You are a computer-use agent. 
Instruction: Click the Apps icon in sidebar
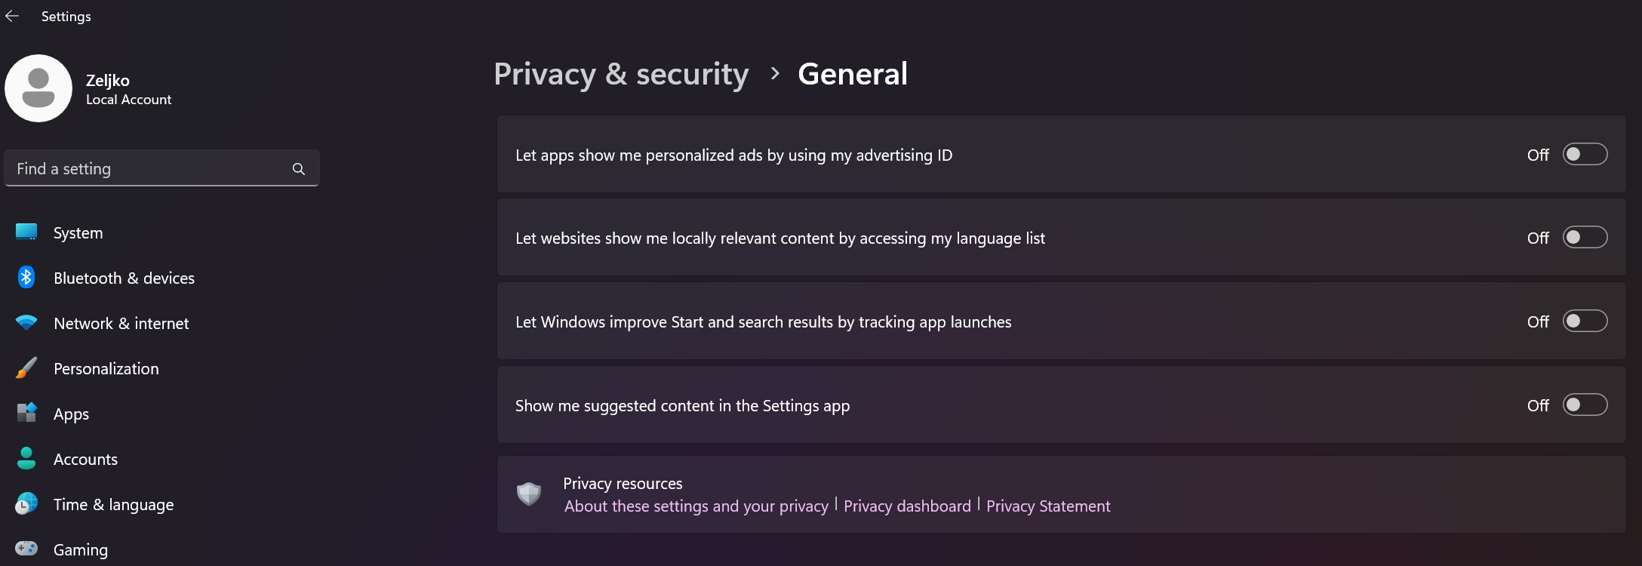pos(26,413)
